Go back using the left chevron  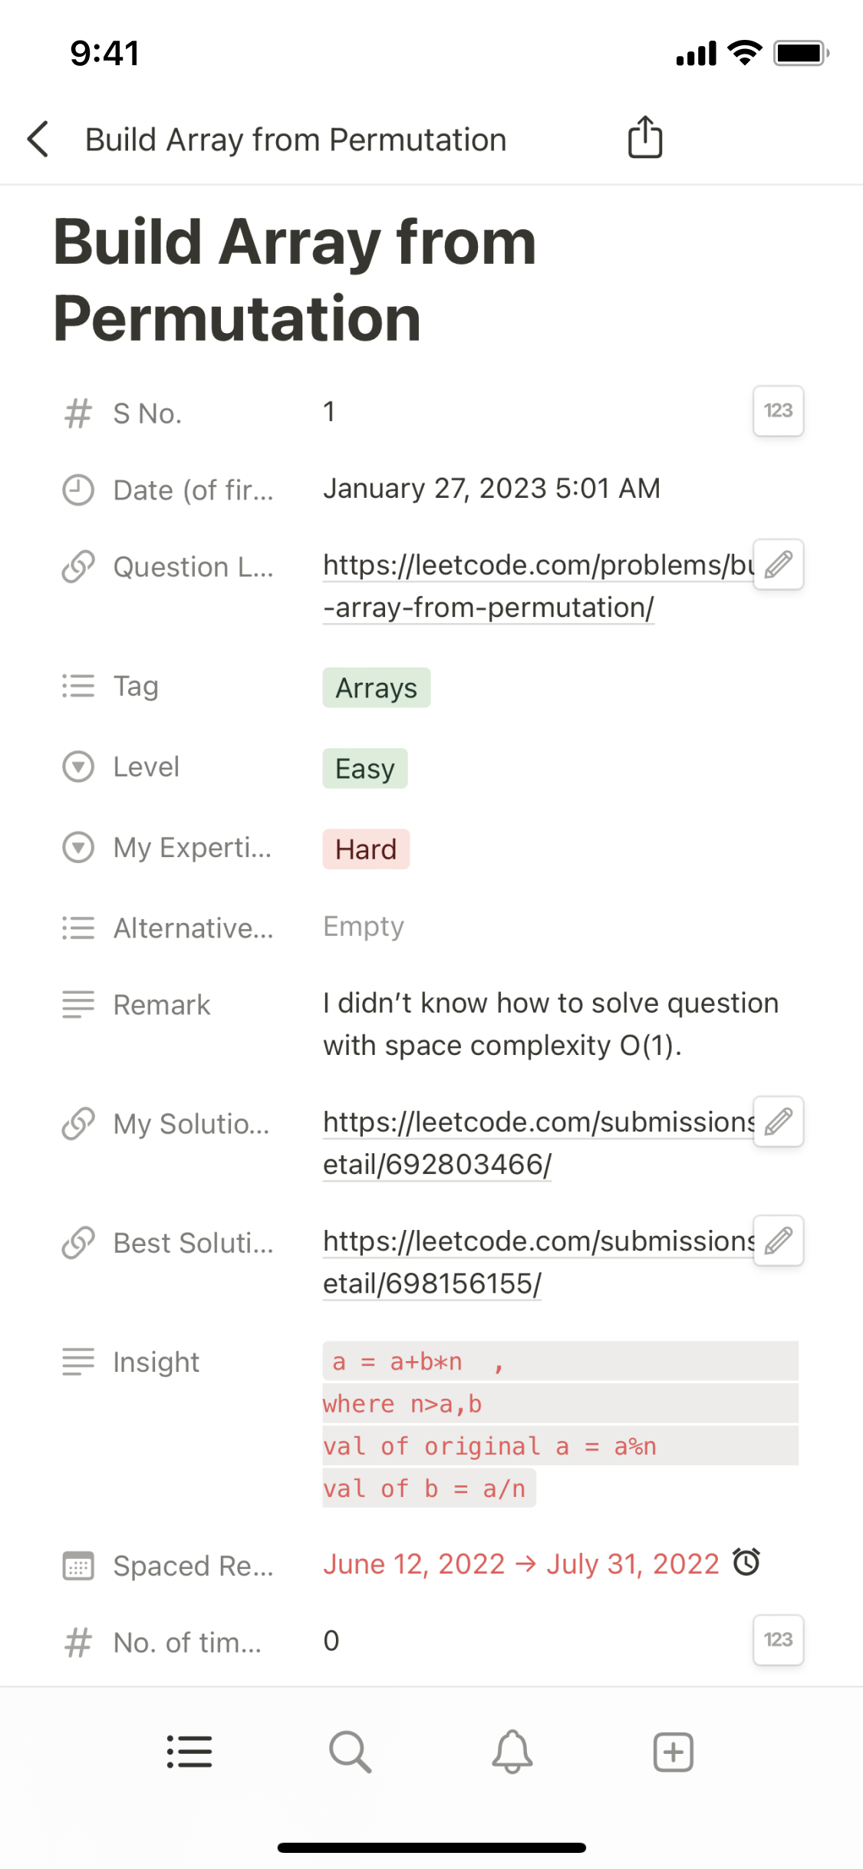tap(38, 140)
